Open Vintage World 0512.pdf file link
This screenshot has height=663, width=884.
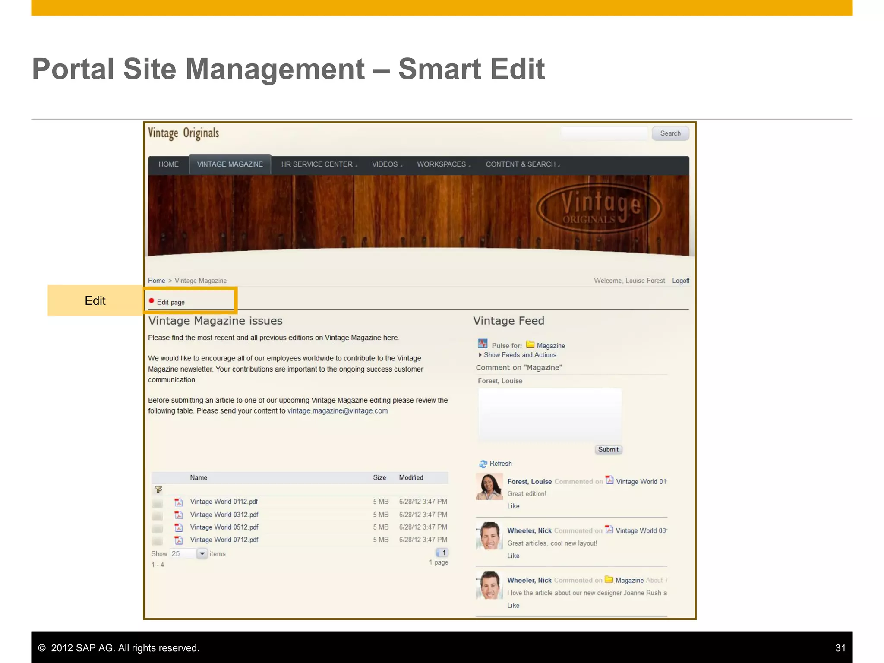click(224, 527)
